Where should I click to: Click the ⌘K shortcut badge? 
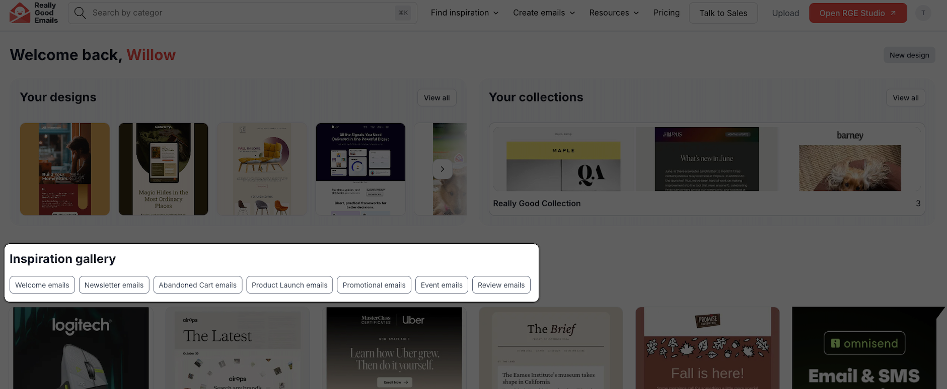(x=403, y=13)
